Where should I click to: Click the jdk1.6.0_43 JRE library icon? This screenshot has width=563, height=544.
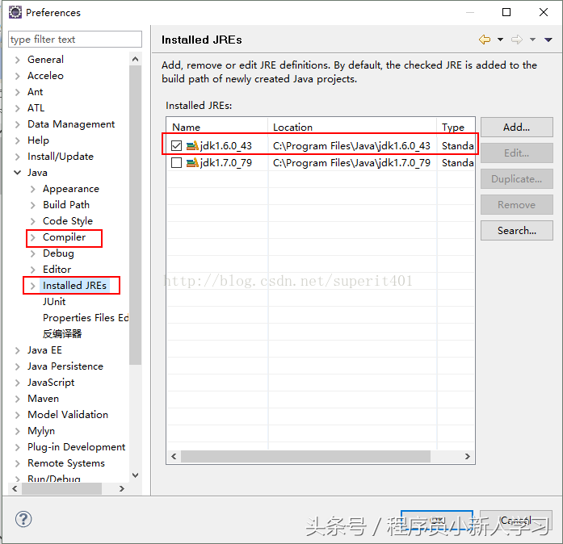(192, 146)
